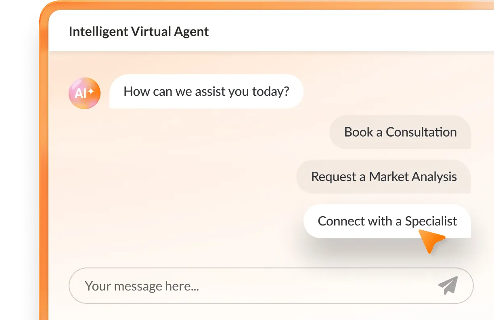Choose Request a Market Analysis
The image size is (494, 320).
(384, 177)
